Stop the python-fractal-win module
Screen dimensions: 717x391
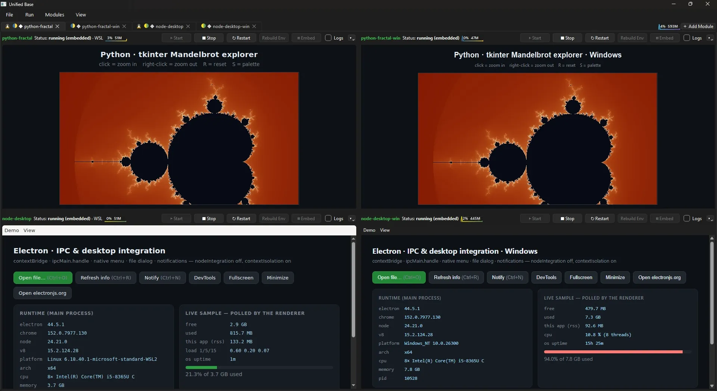click(568, 38)
